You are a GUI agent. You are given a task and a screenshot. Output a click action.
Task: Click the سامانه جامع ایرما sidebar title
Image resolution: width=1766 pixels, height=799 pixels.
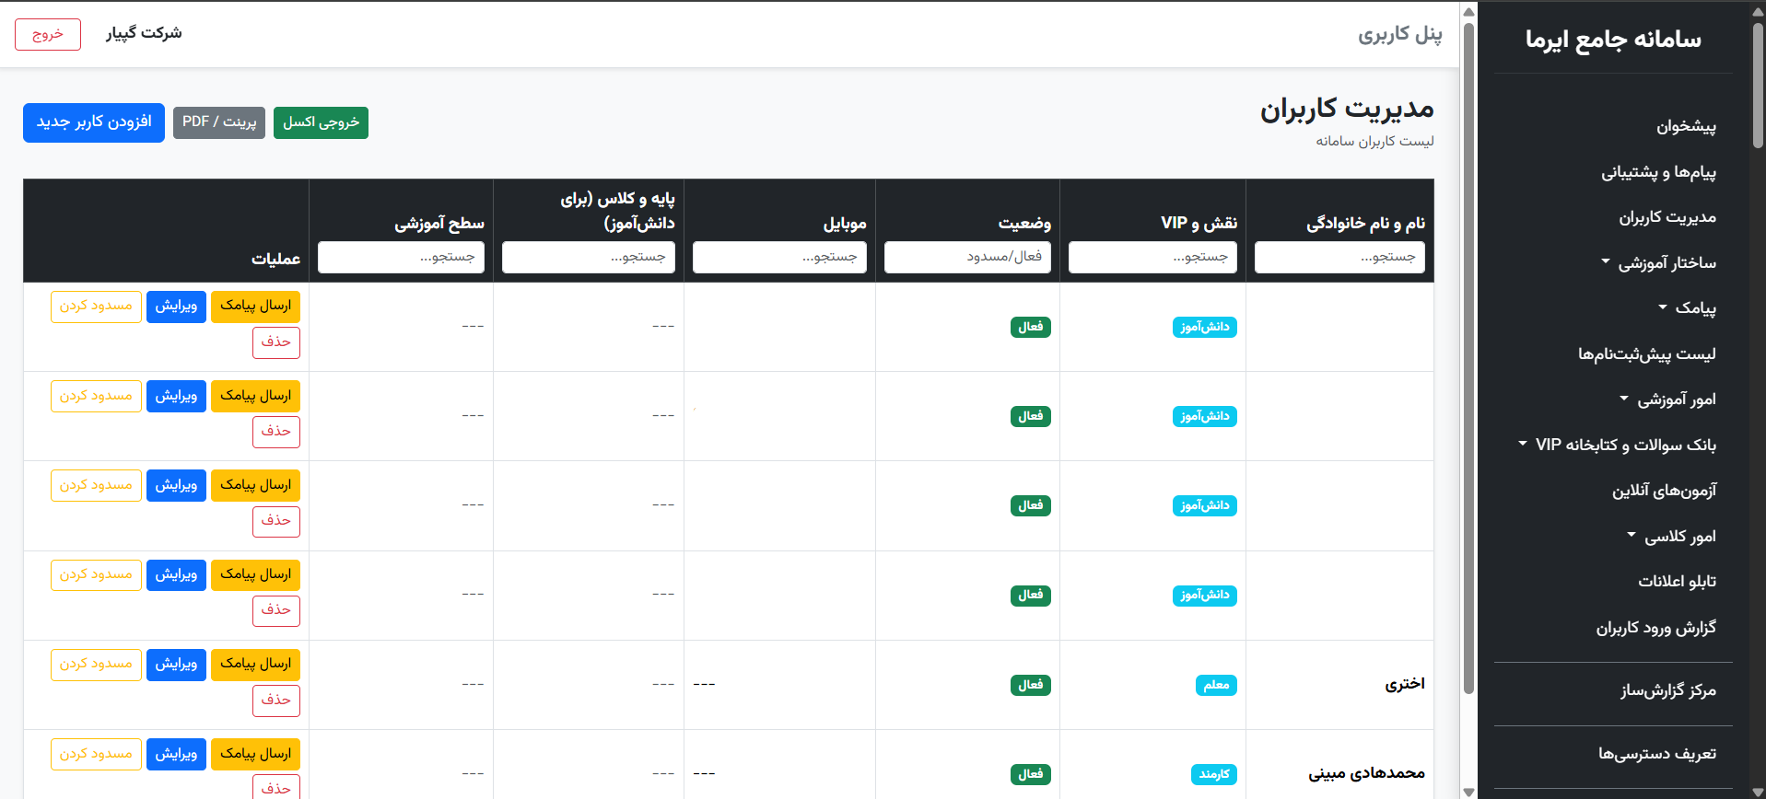[1613, 40]
